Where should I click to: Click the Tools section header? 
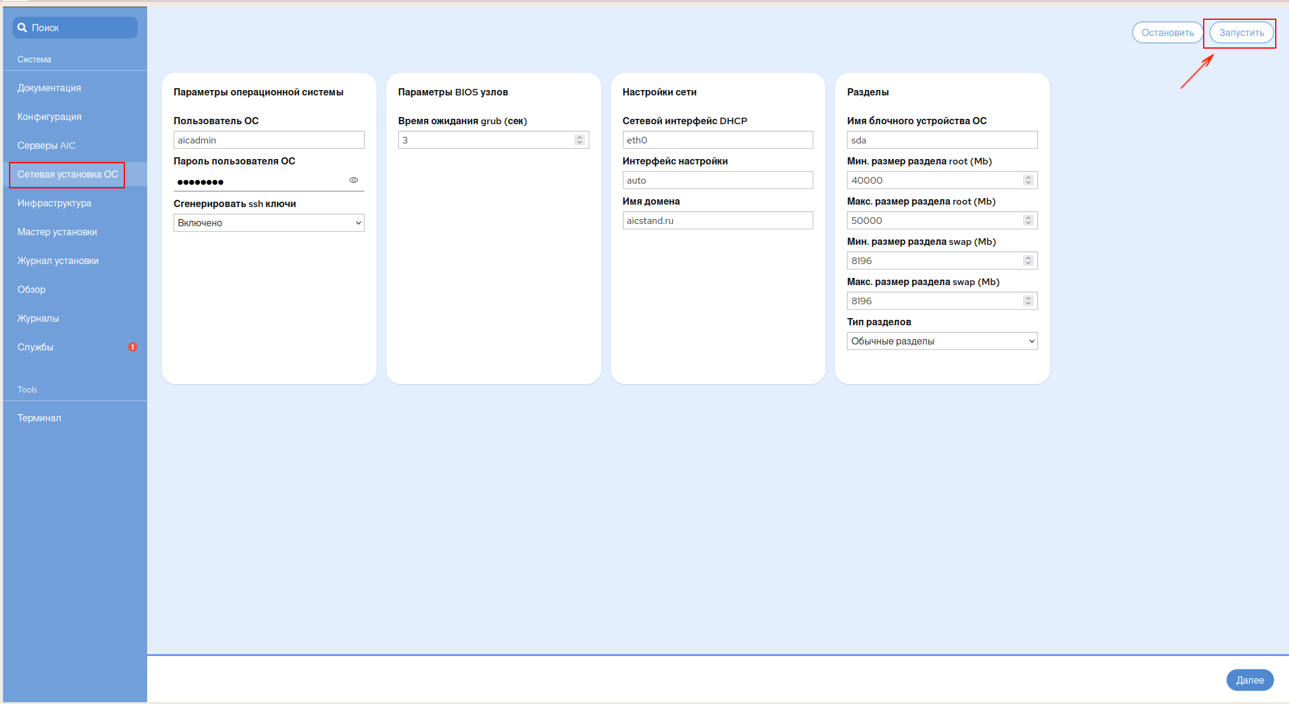click(27, 390)
